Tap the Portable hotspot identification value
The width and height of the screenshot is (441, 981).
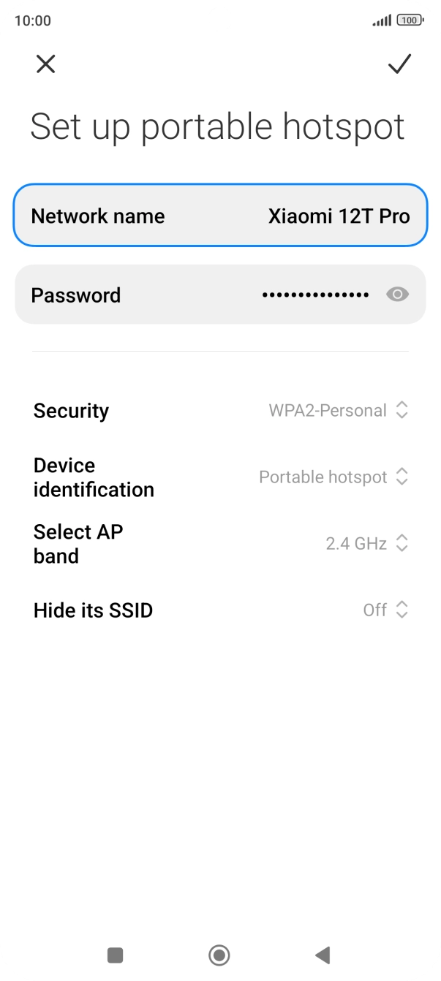323,477
